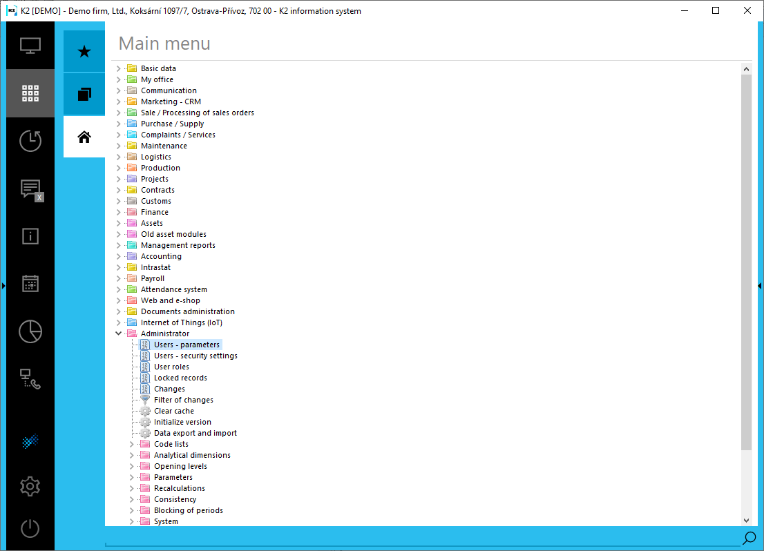Collapse the Administrator tree node
This screenshot has height=551, width=764.
pyautogui.click(x=118, y=333)
